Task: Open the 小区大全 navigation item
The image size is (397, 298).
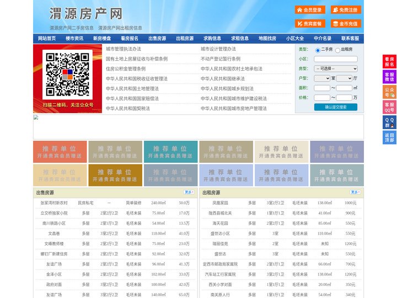Action: coord(295,39)
